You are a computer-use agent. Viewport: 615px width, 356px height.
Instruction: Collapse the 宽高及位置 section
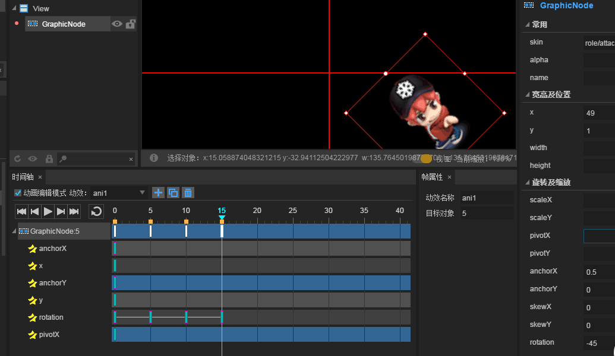pos(527,94)
